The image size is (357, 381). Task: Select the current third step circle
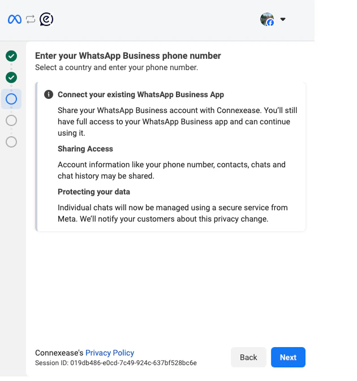click(11, 99)
